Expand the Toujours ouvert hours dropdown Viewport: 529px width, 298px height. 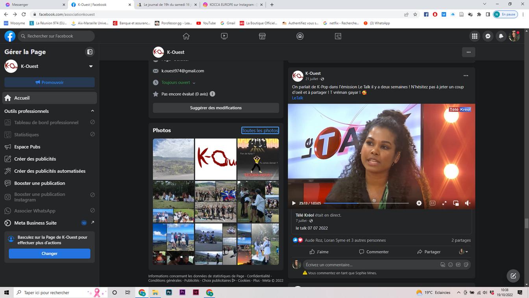pyautogui.click(x=194, y=83)
